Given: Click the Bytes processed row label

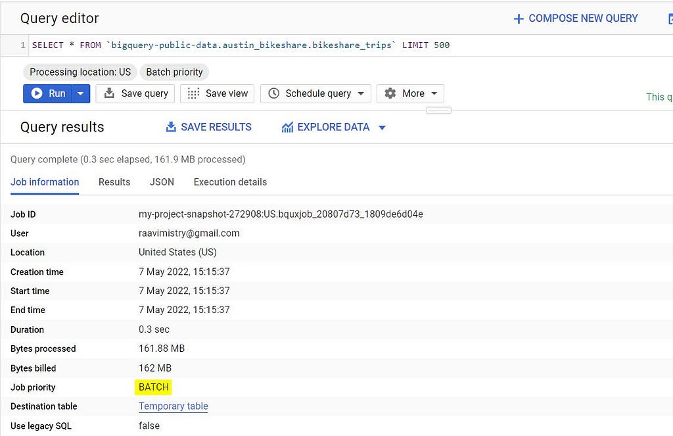Looking at the screenshot, I should pyautogui.click(x=43, y=349).
